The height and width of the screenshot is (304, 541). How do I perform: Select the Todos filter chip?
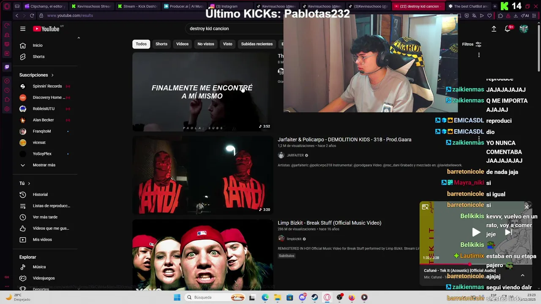(141, 44)
